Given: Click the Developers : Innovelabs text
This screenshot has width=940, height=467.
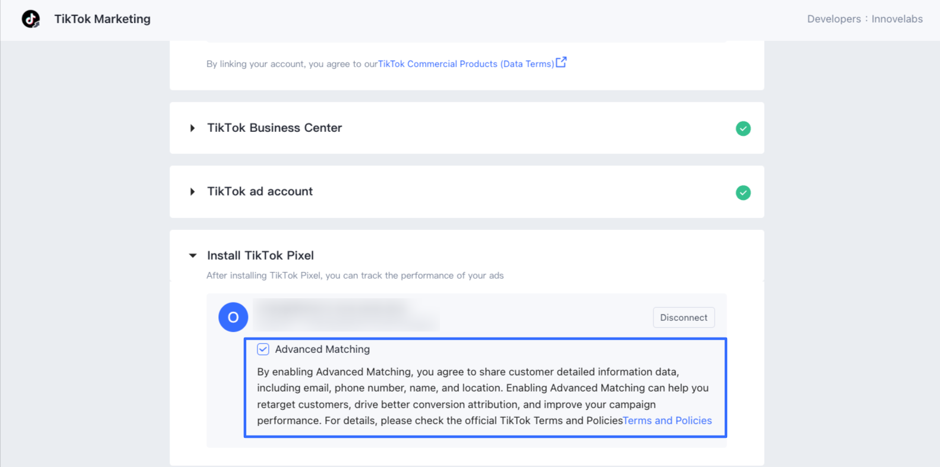Looking at the screenshot, I should point(864,19).
